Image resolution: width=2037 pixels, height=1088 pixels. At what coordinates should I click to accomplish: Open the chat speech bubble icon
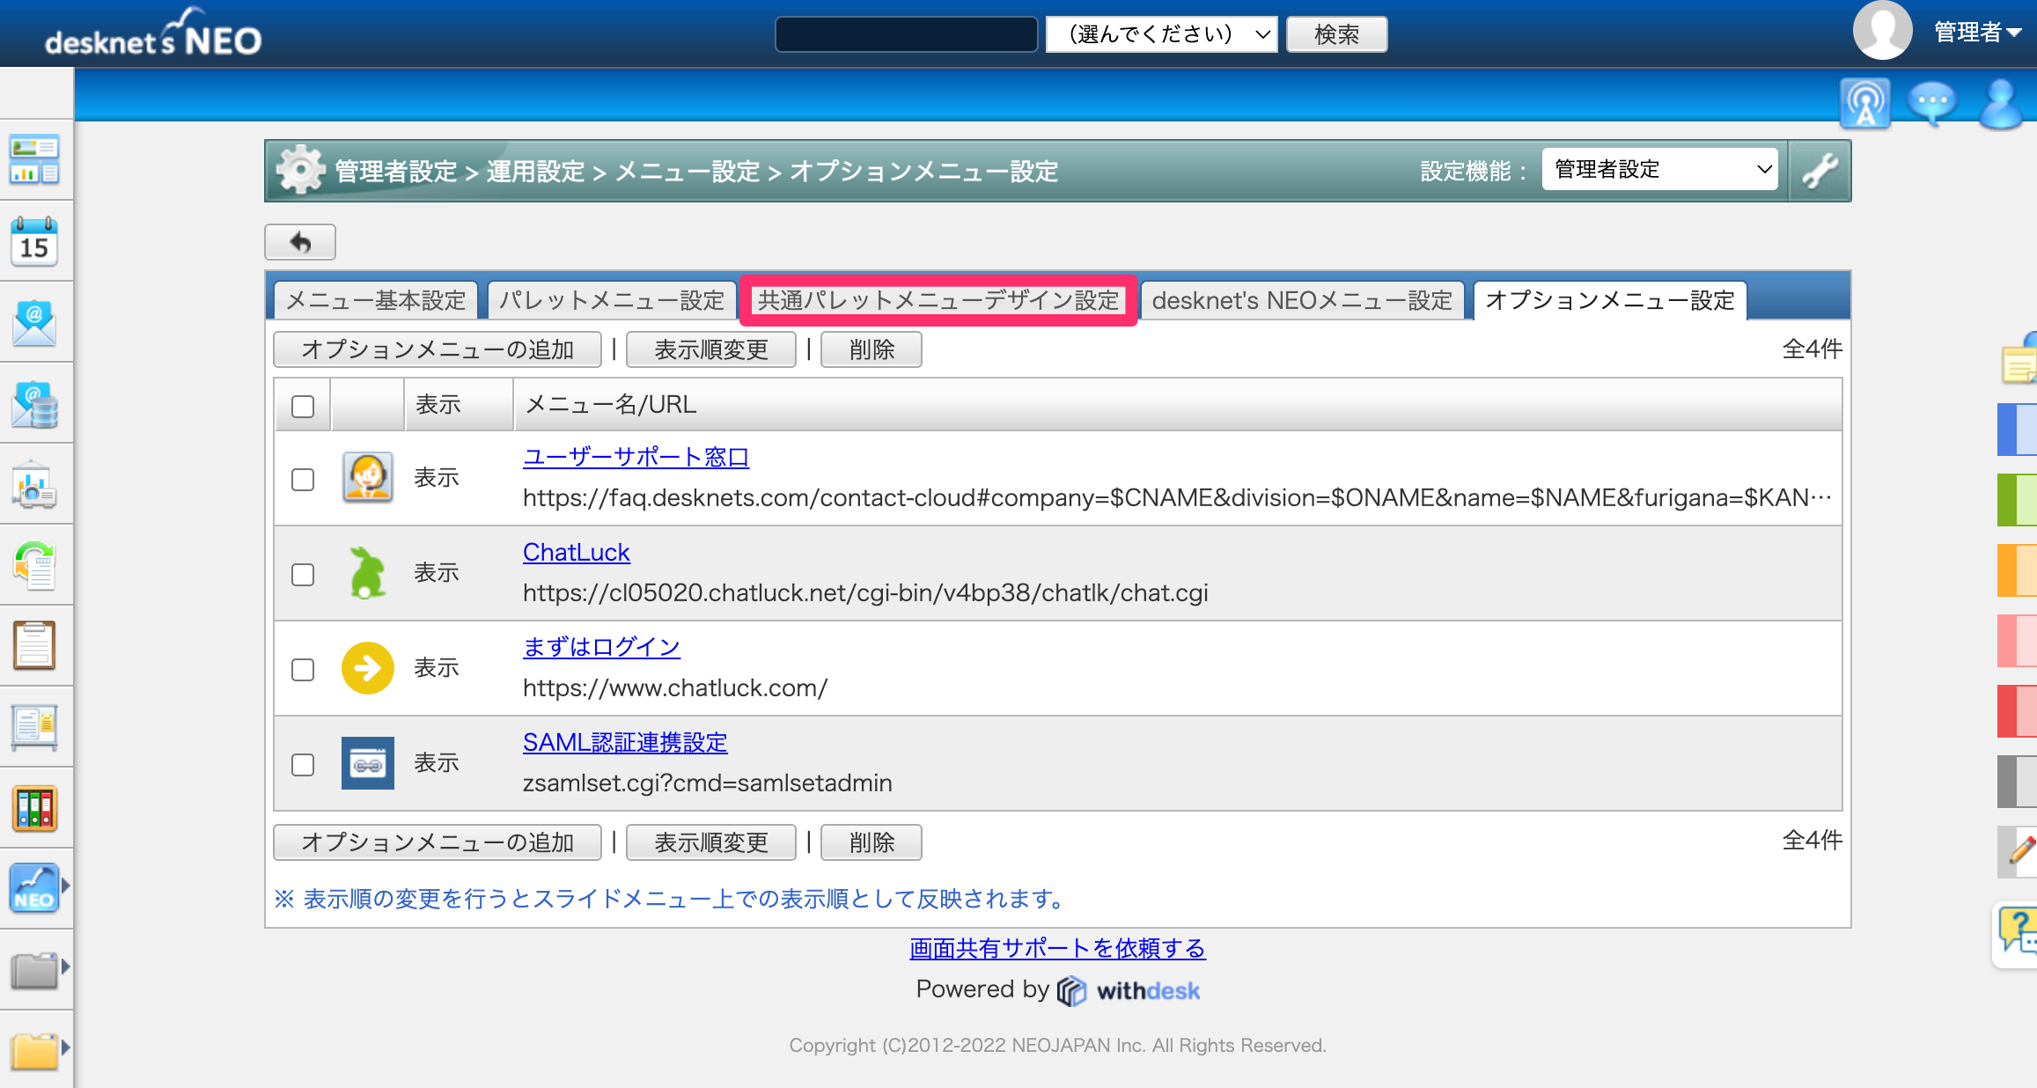(1931, 104)
